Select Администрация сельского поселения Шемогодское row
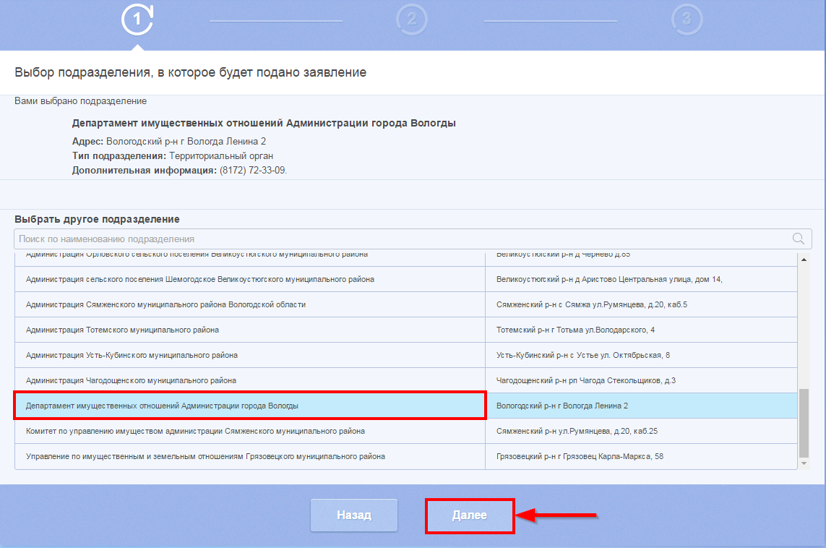The height and width of the screenshot is (548, 826). click(249, 280)
